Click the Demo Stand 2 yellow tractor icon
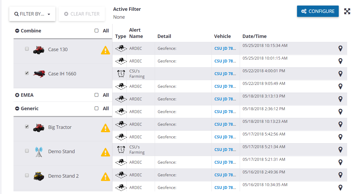The height and width of the screenshot is (194, 353). tap(39, 176)
